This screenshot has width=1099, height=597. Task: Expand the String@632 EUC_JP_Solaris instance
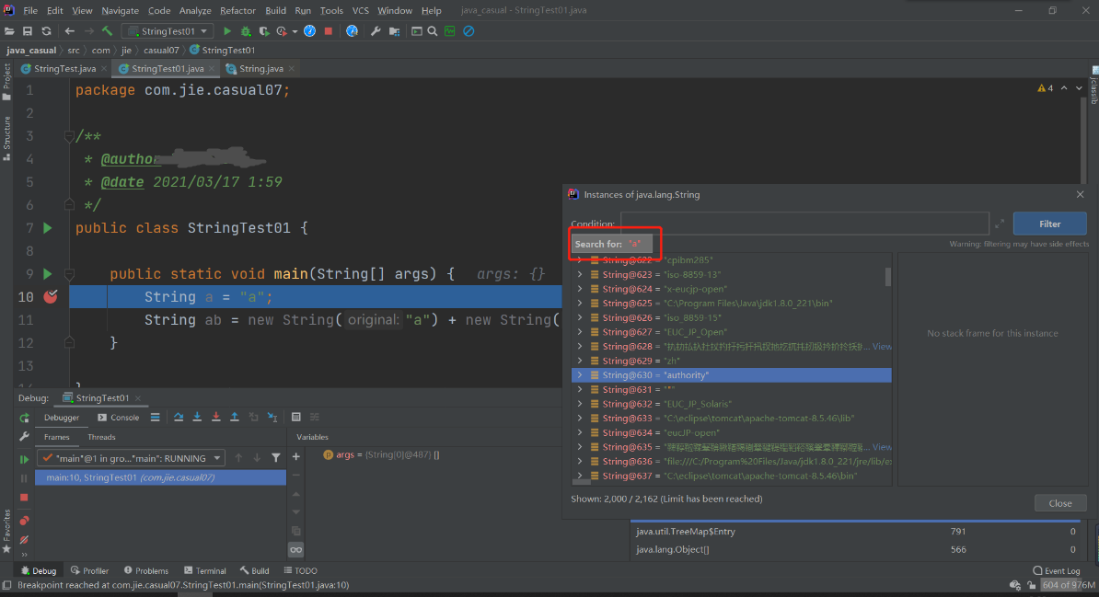[x=580, y=404]
